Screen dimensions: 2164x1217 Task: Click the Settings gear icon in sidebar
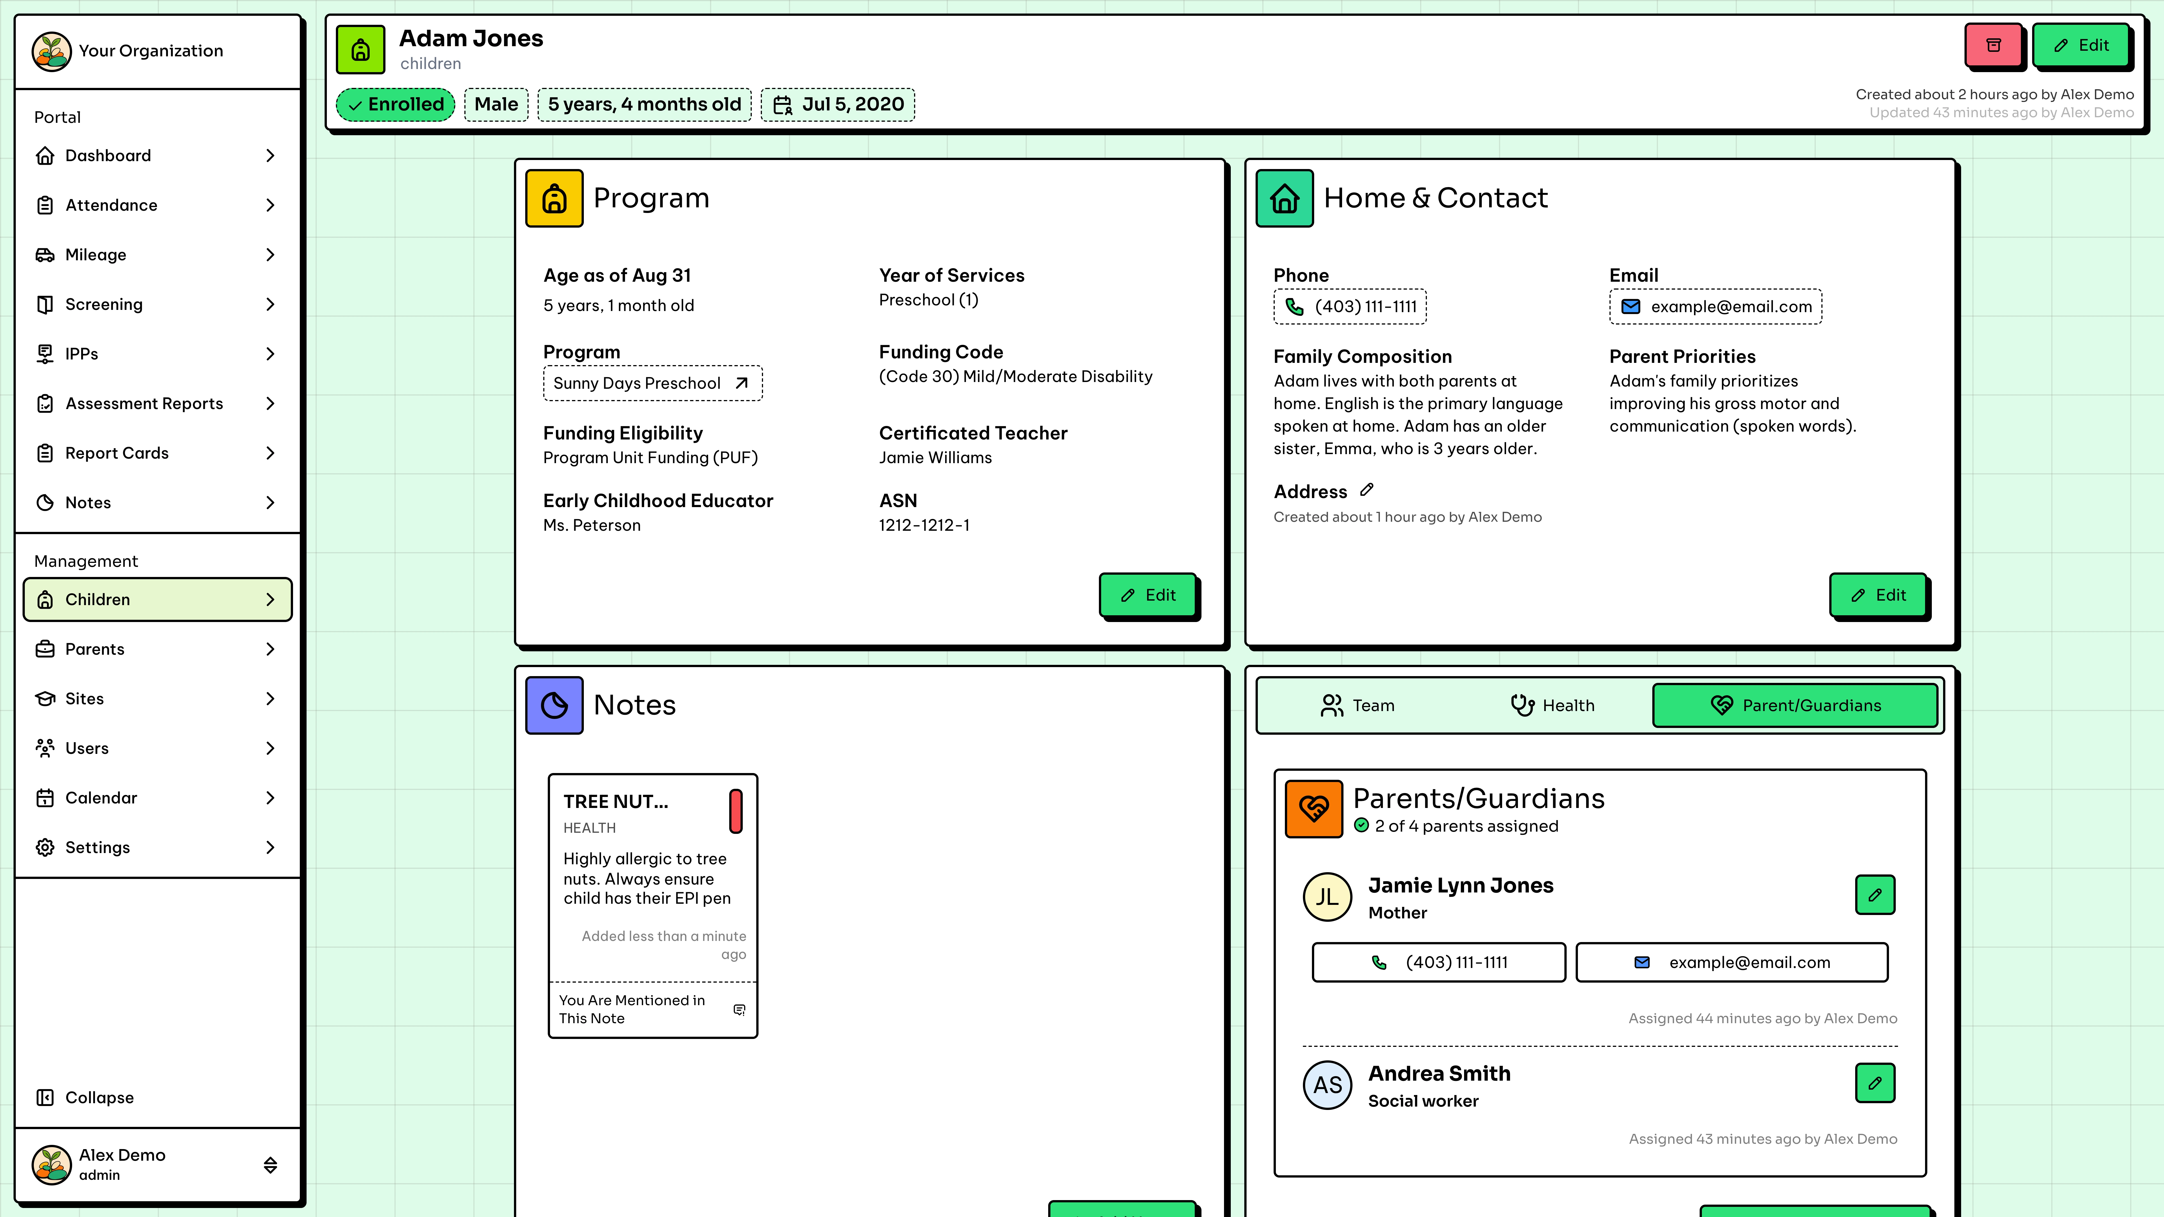tap(45, 847)
